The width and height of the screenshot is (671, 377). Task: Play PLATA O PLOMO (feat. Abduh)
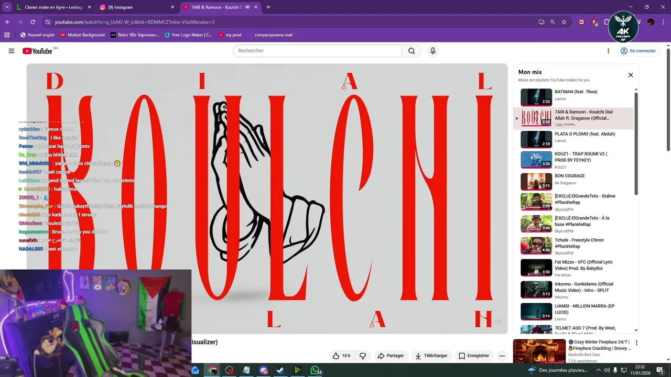573,139
